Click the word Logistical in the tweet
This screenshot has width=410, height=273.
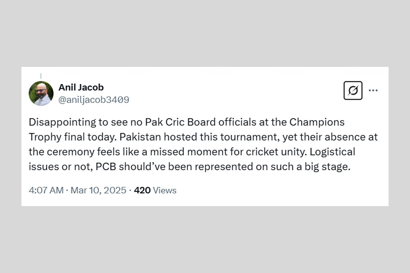[333, 152]
